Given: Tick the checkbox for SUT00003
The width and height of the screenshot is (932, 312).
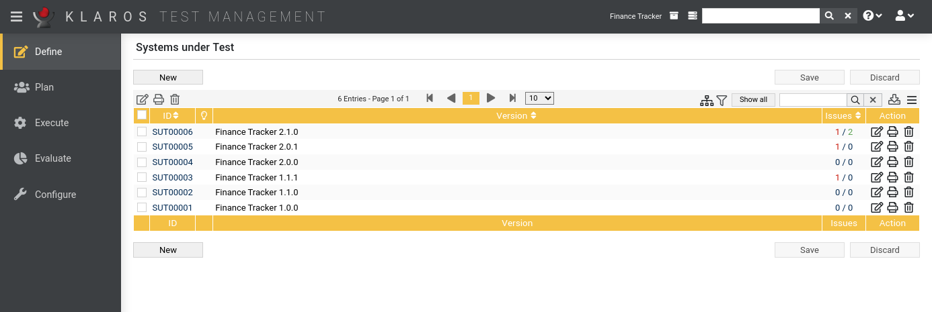Looking at the screenshot, I should point(142,177).
